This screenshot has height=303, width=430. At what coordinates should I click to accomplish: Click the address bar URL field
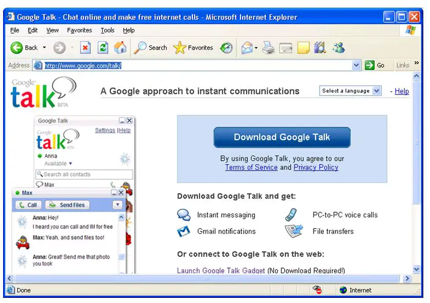[x=197, y=66]
